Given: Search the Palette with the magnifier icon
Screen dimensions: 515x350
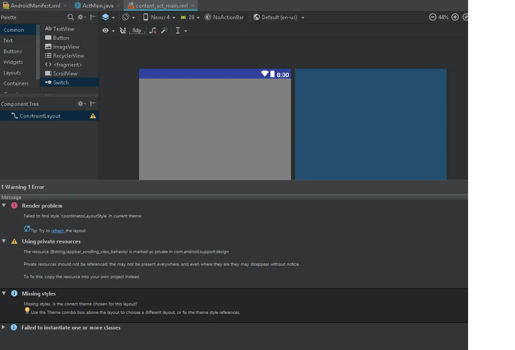Looking at the screenshot, I should coord(71,17).
